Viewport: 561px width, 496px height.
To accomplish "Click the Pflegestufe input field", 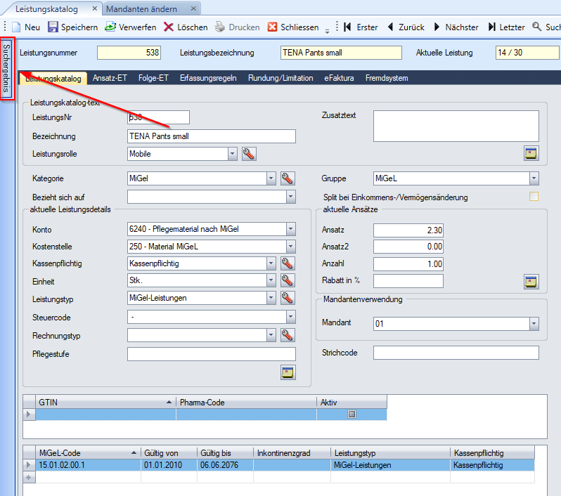I will click(212, 354).
